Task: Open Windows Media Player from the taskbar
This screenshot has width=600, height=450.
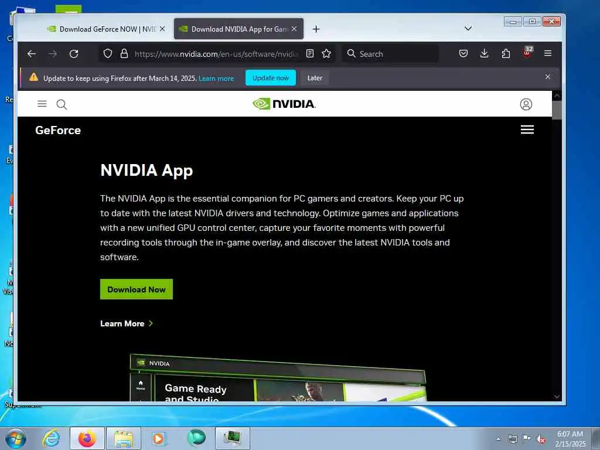Action: pyautogui.click(x=158, y=438)
